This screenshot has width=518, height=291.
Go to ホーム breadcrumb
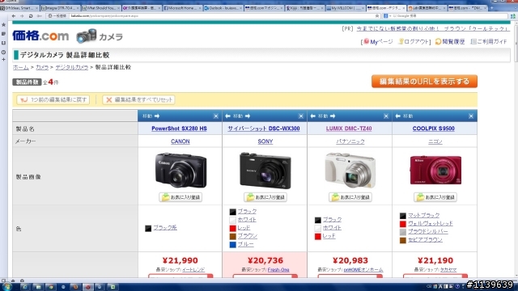[21, 67]
